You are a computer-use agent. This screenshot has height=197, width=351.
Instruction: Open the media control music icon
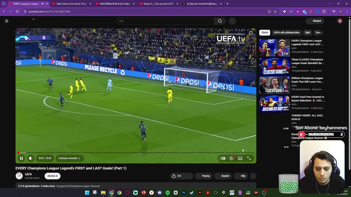pos(334,11)
